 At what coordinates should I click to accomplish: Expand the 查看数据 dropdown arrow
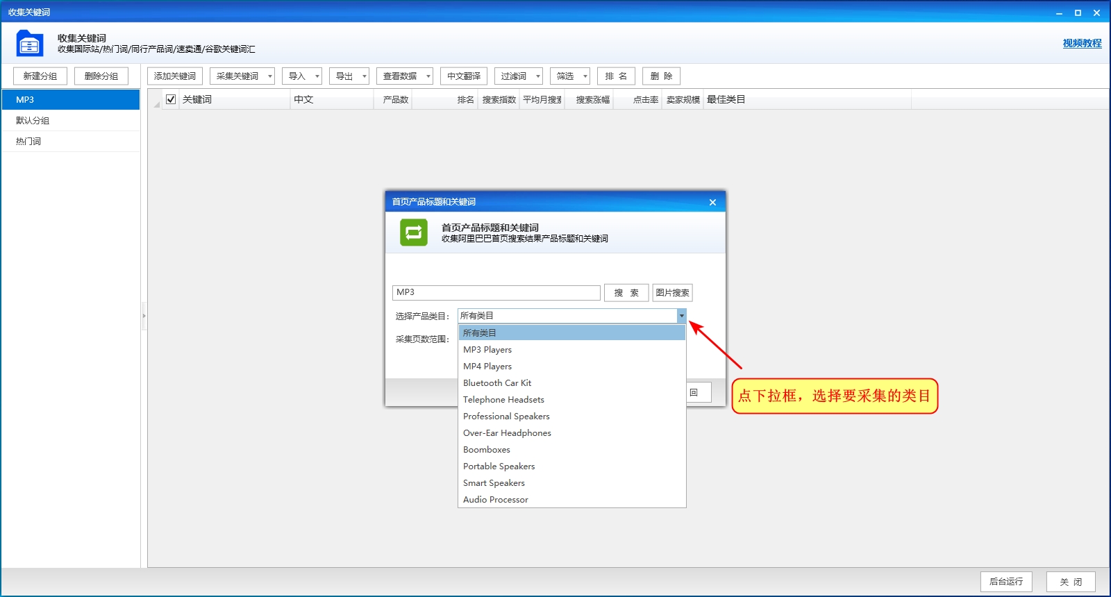(428, 76)
